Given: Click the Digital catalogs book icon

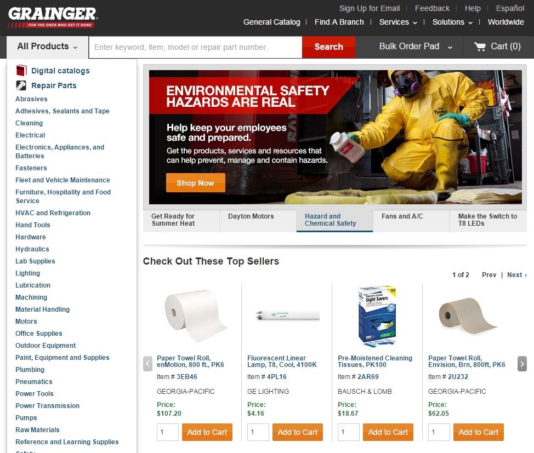Looking at the screenshot, I should pos(21,71).
